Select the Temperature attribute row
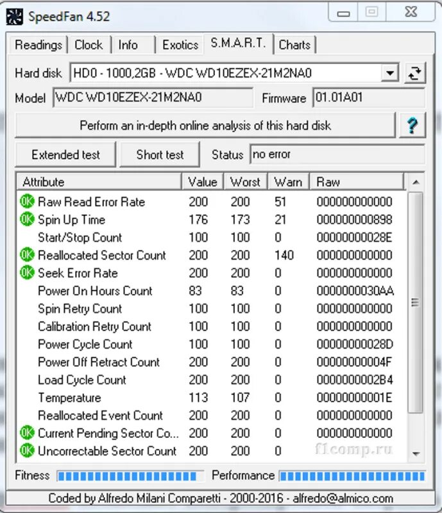 212,397
